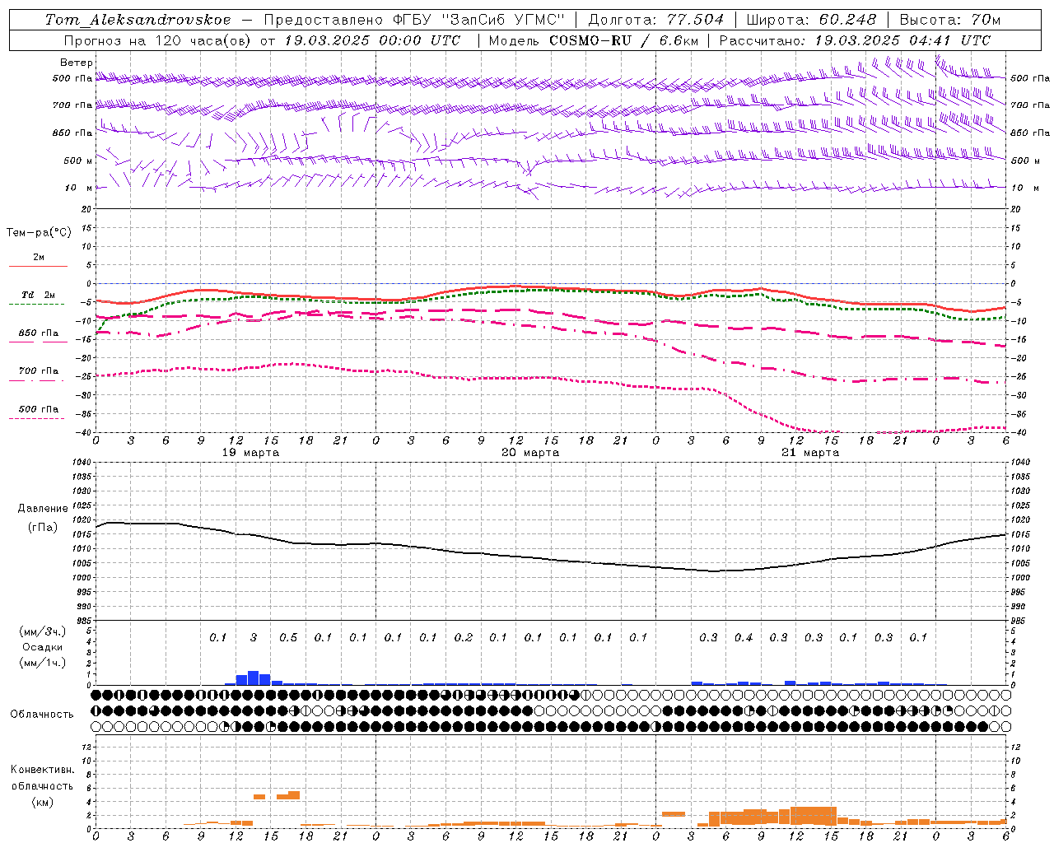Click the dotted line sample under 500 гПа legend
This screenshot has height=843, width=1054.
point(38,418)
